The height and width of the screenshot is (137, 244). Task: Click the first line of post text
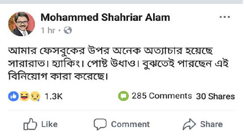[110, 50]
